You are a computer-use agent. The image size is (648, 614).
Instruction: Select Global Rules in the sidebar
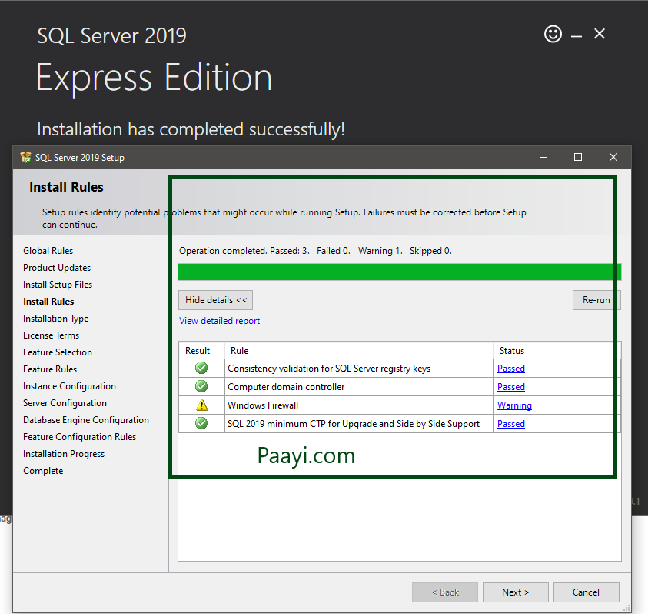48,250
